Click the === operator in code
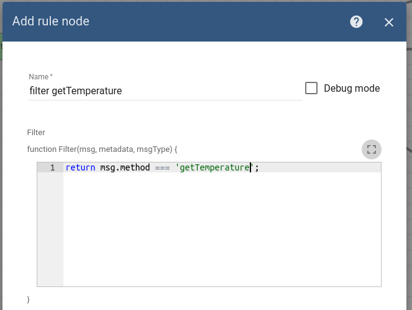This screenshot has height=310, width=412. (162, 167)
